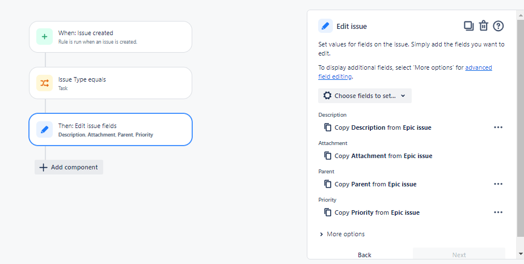Click advanced field editing link

[405, 72]
